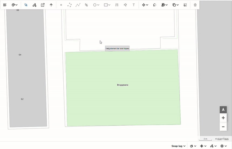Image resolution: width=232 pixels, height=149 pixels.
Task: Click the grid icon in status bar
Action: click(202, 146)
